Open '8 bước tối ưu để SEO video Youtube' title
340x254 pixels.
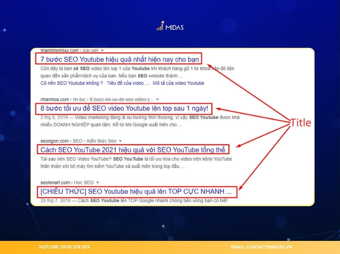[124, 108]
